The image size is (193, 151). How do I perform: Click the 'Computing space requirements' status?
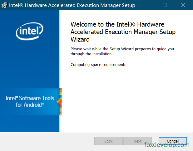click(98, 65)
